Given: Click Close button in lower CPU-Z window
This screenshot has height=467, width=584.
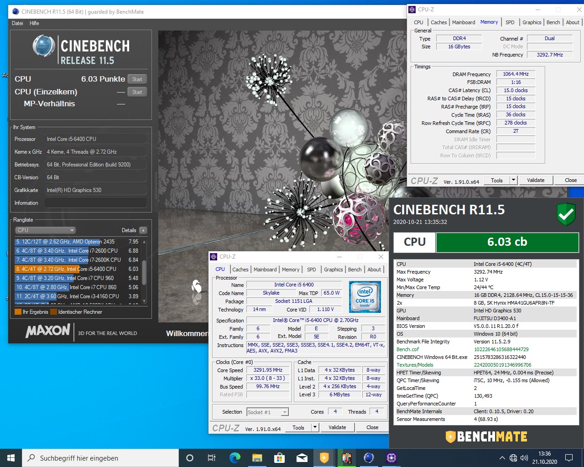Looking at the screenshot, I should coord(372,427).
